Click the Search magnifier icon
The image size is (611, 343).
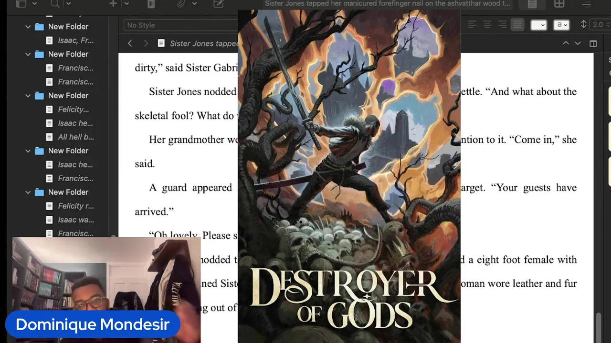(55, 4)
